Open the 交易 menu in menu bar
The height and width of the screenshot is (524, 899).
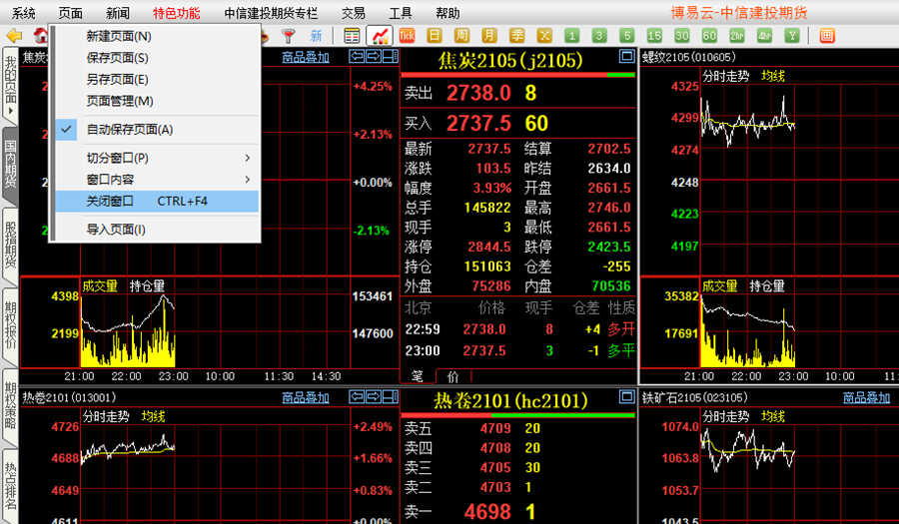[353, 13]
